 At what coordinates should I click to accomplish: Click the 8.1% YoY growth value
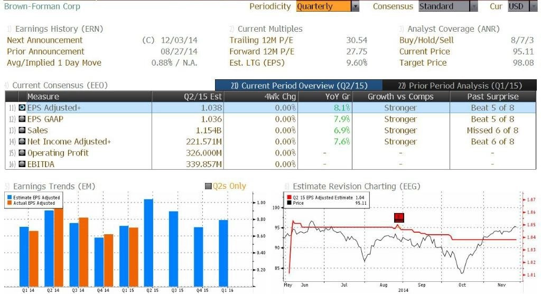pyautogui.click(x=342, y=108)
